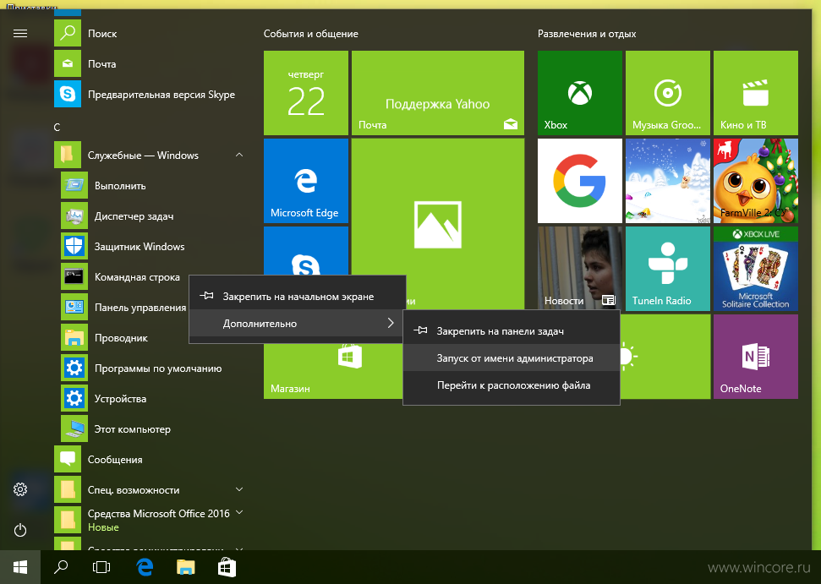Expand Средства Microsoft Office 2016 folder
This screenshot has width=821, height=584.
[239, 512]
